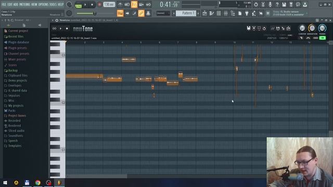Click the main transport stop button

pyautogui.click(x=92, y=5)
